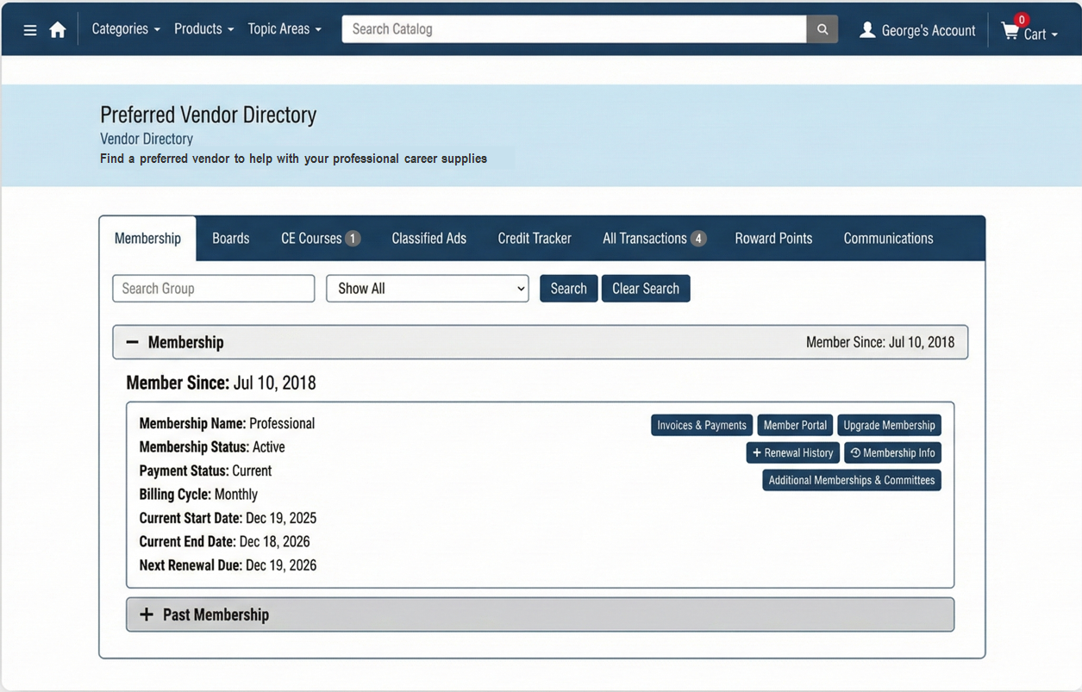Click the Search Group input field
Viewport: 1082px width, 692px height.
point(213,289)
